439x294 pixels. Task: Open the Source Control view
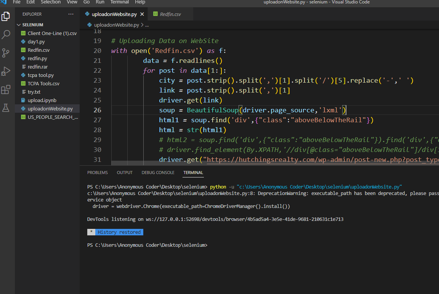[x=6, y=53]
